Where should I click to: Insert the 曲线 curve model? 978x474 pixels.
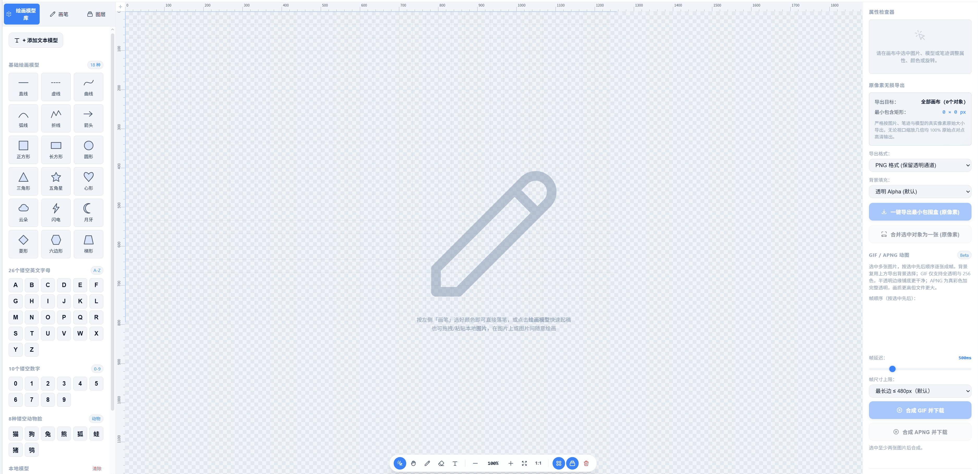tap(88, 87)
